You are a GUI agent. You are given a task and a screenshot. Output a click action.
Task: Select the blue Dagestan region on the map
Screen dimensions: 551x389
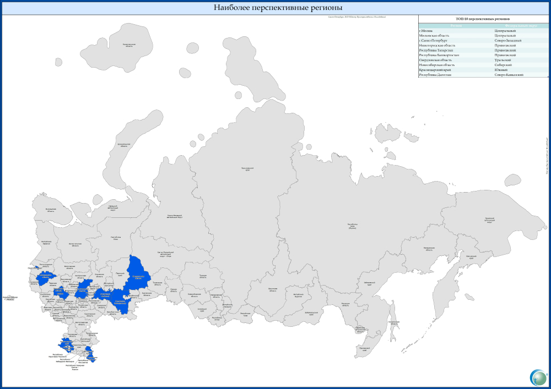click(91, 354)
